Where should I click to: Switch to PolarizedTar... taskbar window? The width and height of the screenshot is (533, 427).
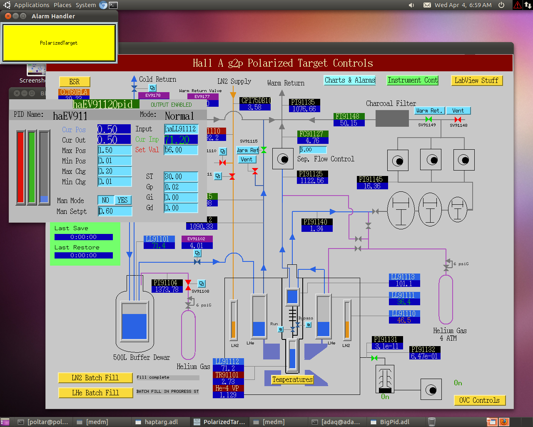coord(219,422)
